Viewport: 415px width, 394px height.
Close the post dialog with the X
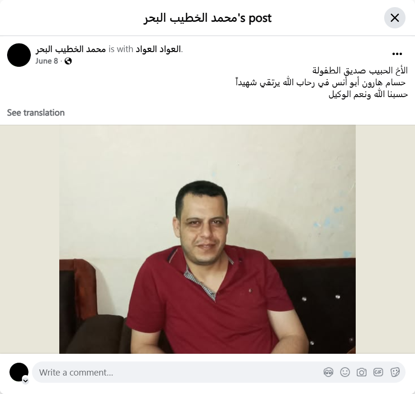click(395, 18)
